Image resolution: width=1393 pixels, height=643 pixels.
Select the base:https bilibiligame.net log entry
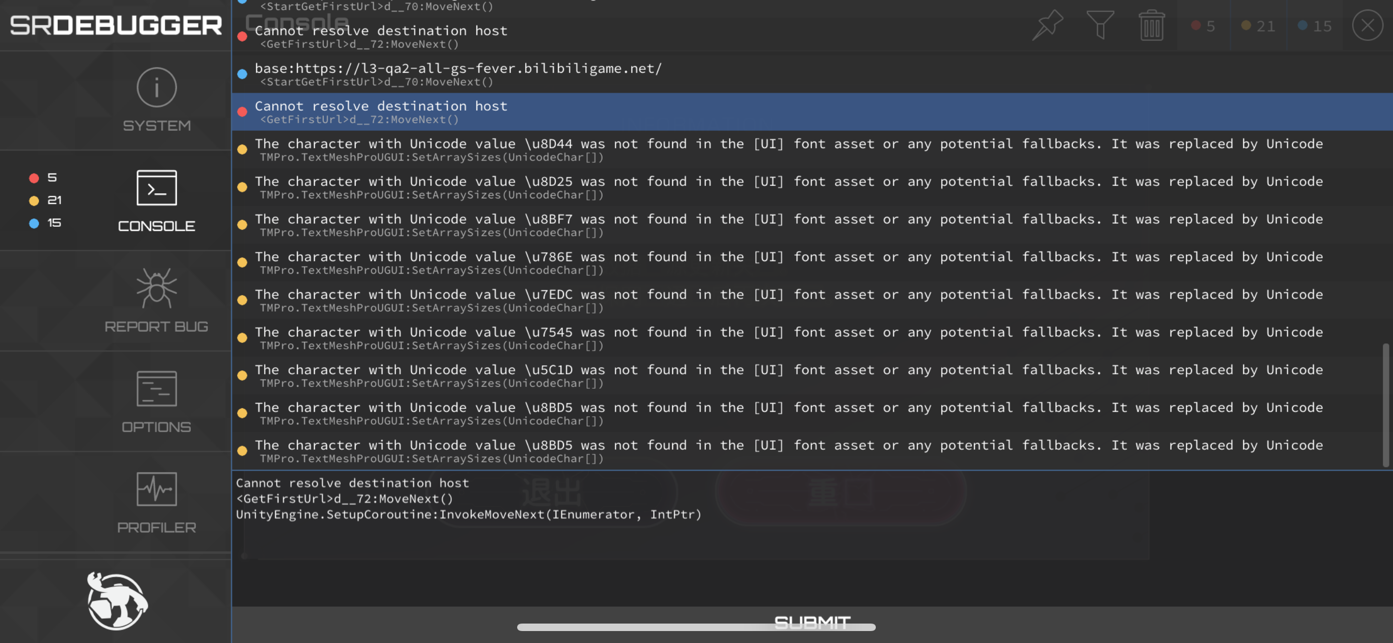pyautogui.click(x=812, y=74)
